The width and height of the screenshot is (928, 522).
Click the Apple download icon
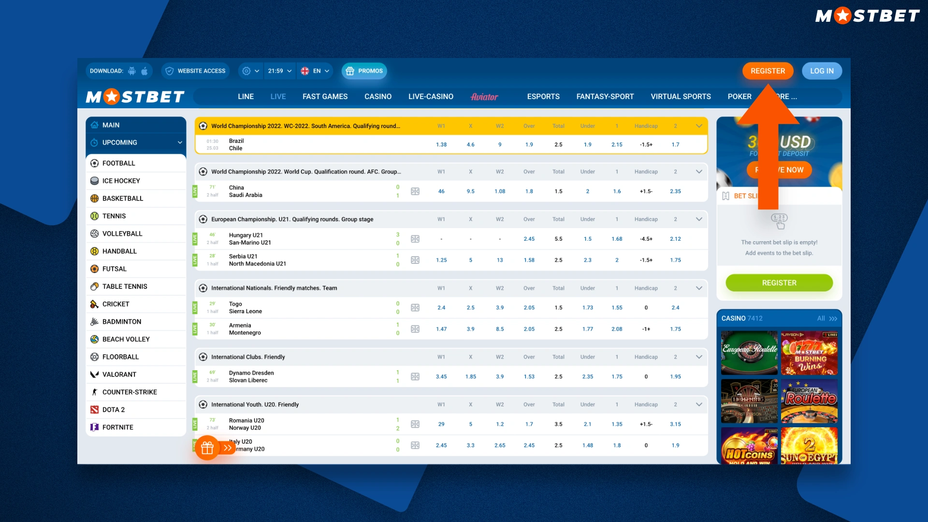pos(144,71)
